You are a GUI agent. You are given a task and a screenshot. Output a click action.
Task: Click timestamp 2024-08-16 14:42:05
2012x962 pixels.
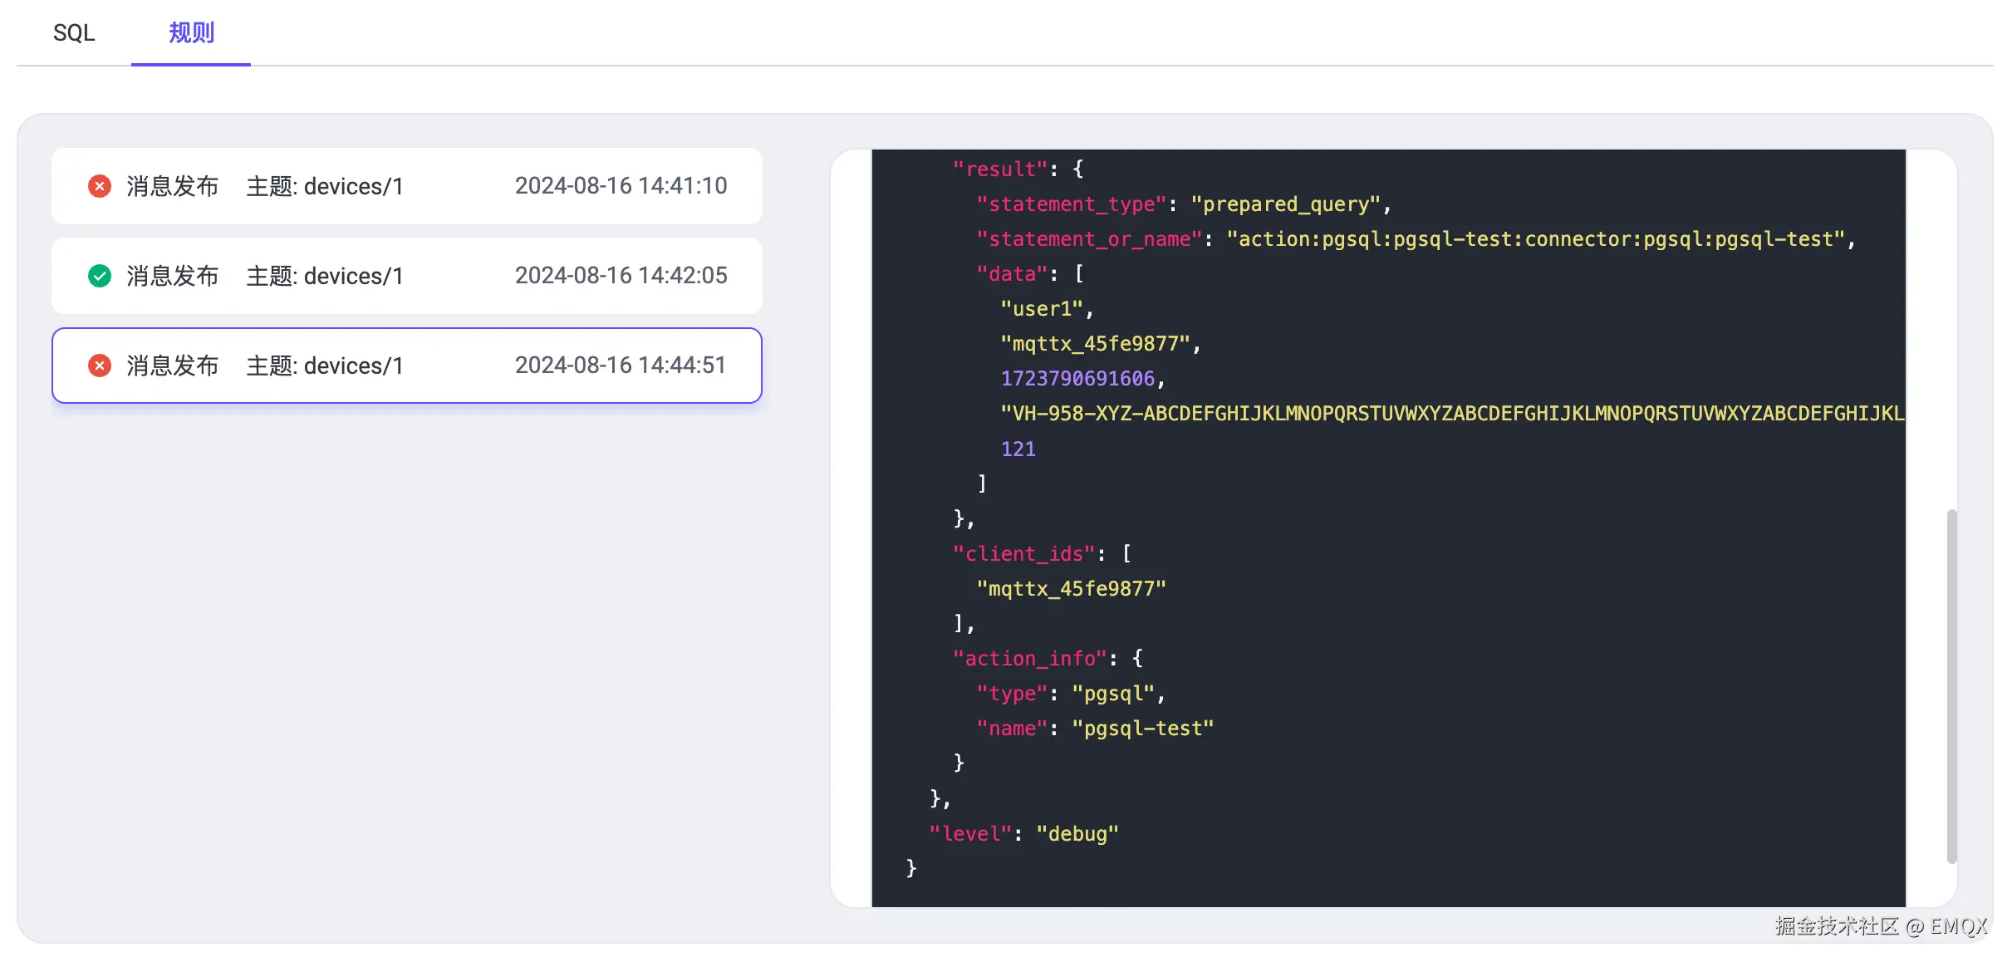pyautogui.click(x=621, y=276)
